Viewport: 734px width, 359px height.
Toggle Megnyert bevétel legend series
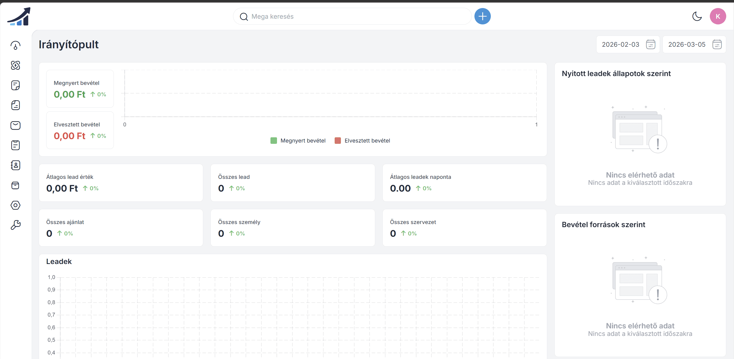coord(303,141)
